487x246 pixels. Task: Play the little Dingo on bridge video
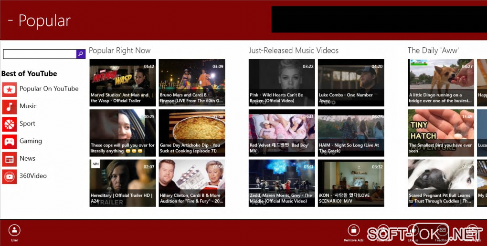pyautogui.click(x=441, y=83)
